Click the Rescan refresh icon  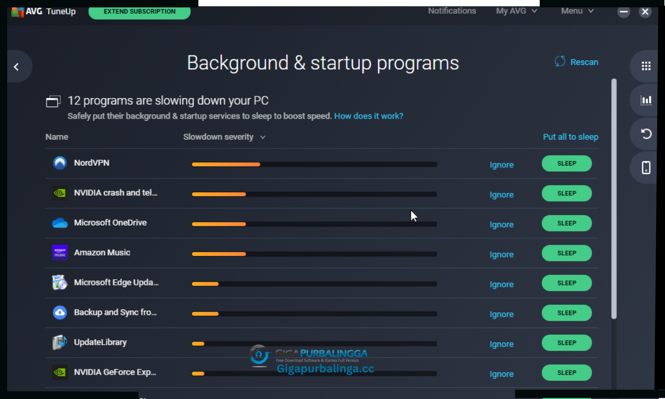click(x=560, y=62)
